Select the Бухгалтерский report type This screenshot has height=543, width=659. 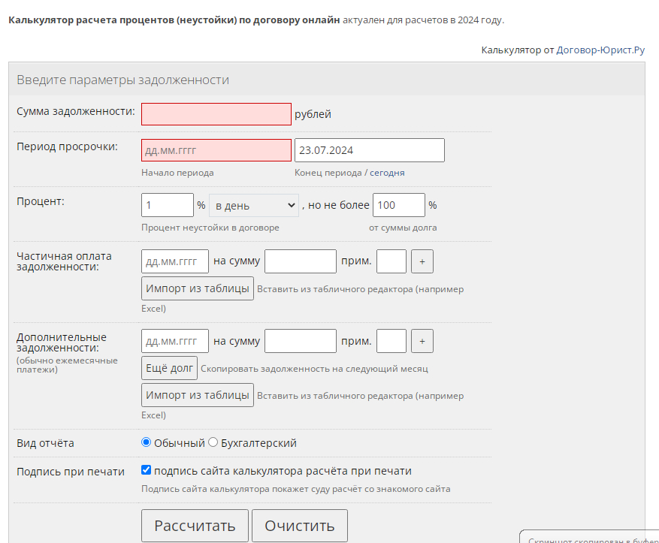[213, 442]
